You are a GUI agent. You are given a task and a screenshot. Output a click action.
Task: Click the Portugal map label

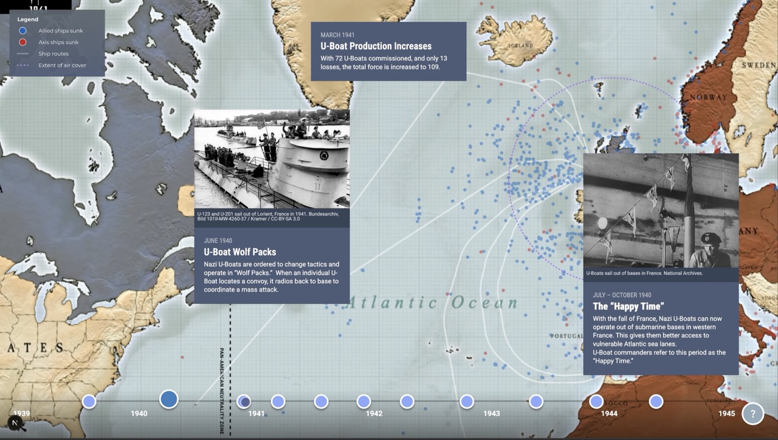point(566,336)
